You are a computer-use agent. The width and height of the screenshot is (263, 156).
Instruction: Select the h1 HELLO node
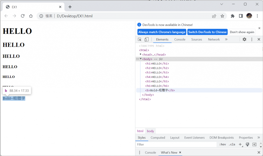pyautogui.click(x=157, y=64)
